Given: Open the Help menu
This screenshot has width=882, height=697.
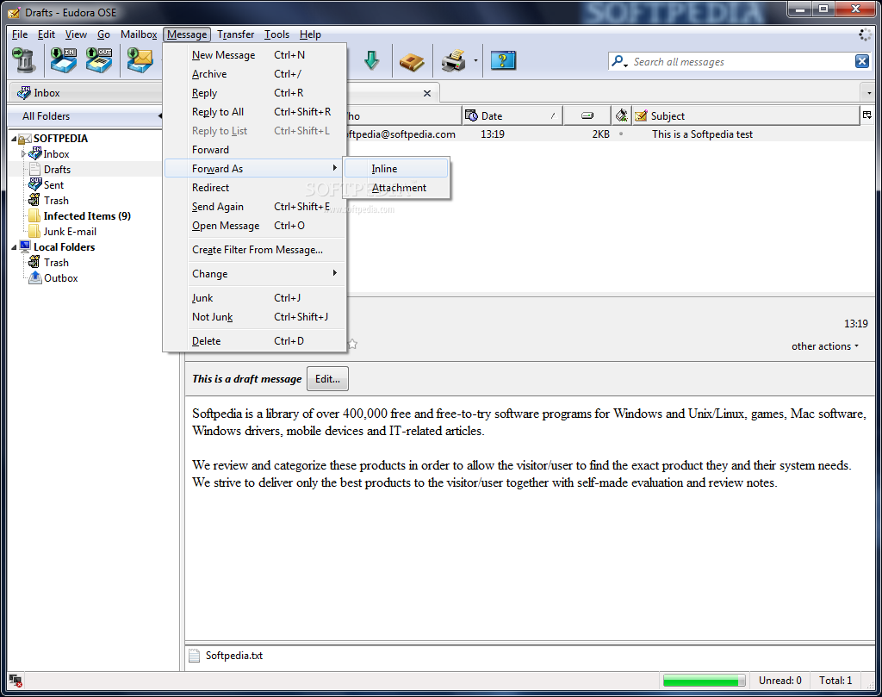Looking at the screenshot, I should pos(310,34).
